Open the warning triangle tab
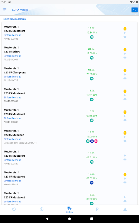The height and width of the screenshot is (223, 139). (125, 209)
